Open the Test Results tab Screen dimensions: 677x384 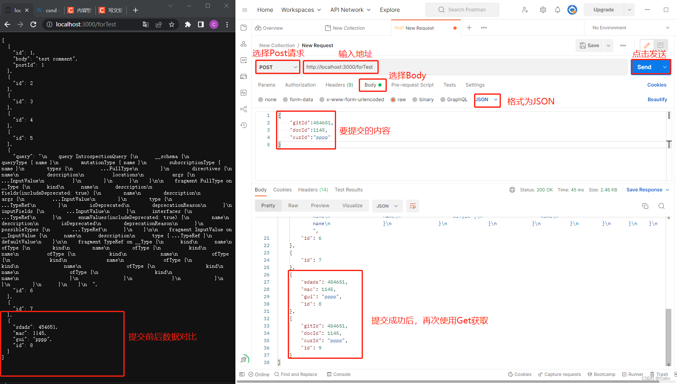click(x=348, y=189)
